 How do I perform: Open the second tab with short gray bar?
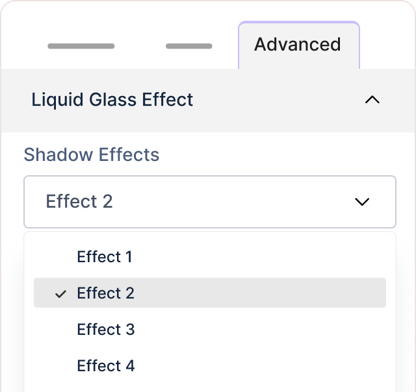click(x=188, y=46)
